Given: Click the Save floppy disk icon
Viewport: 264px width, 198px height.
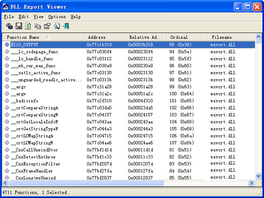Looking at the screenshot, I should [19, 26].
